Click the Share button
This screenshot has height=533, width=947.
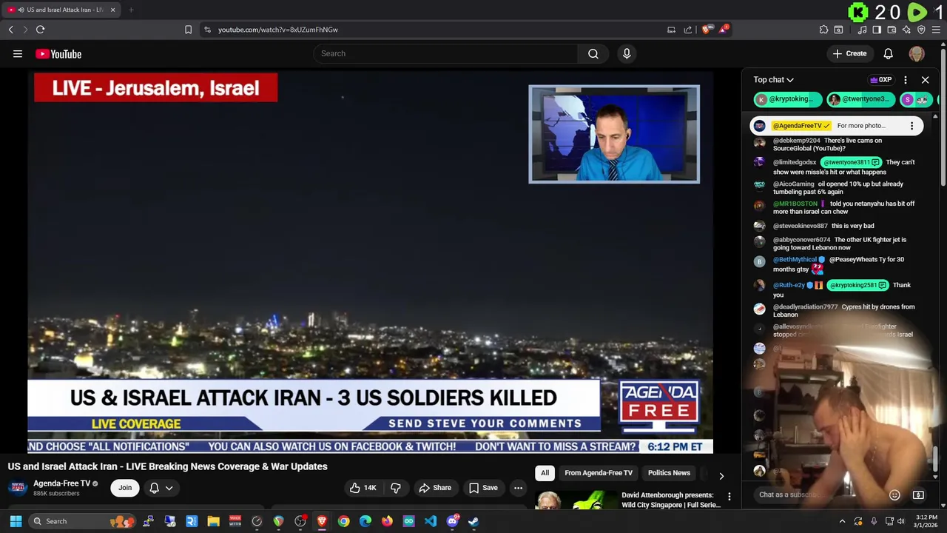(435, 488)
